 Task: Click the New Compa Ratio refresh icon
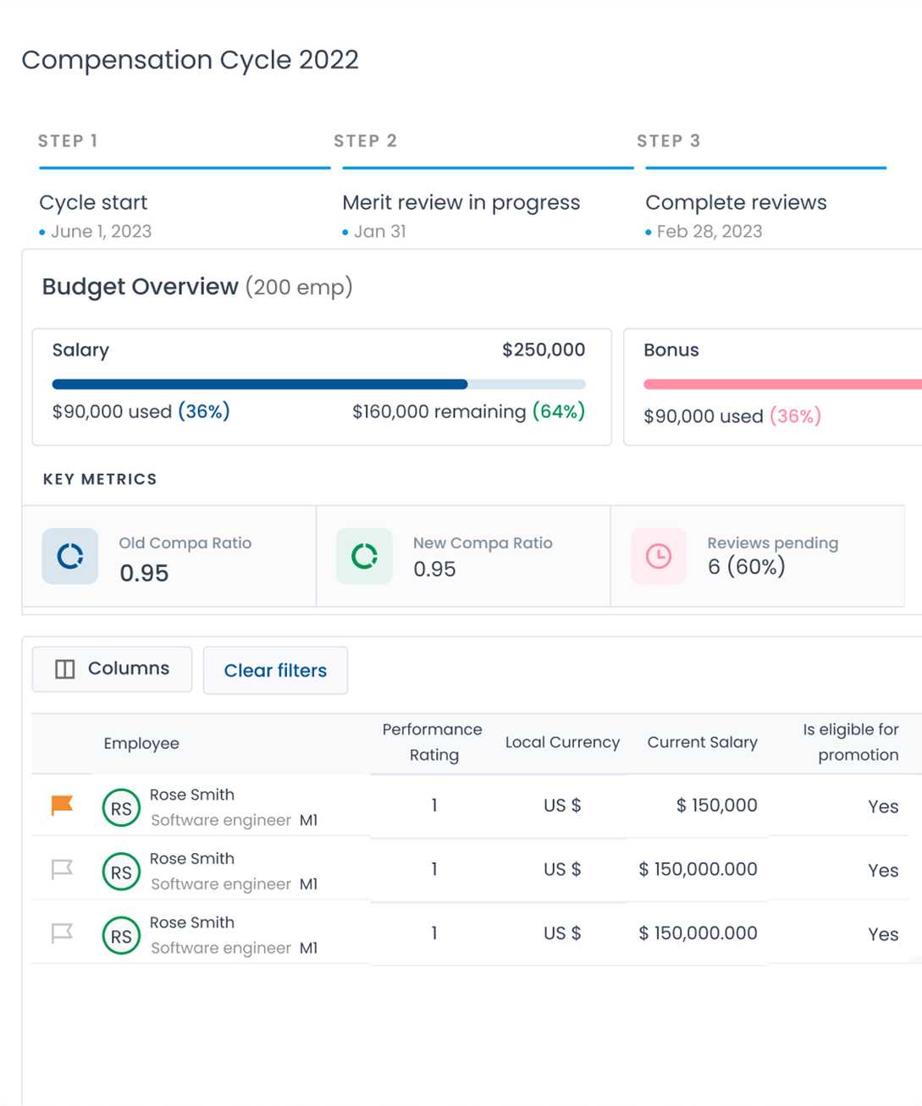[364, 556]
